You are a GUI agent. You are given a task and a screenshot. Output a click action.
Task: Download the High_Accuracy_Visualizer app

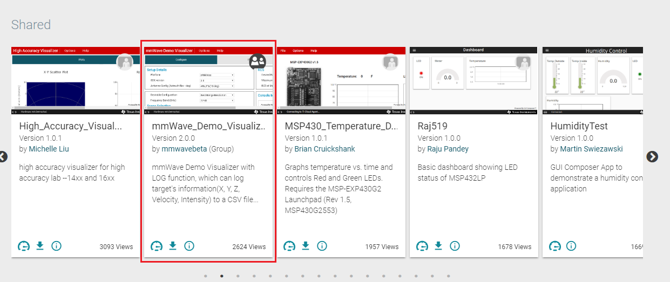[x=39, y=246]
